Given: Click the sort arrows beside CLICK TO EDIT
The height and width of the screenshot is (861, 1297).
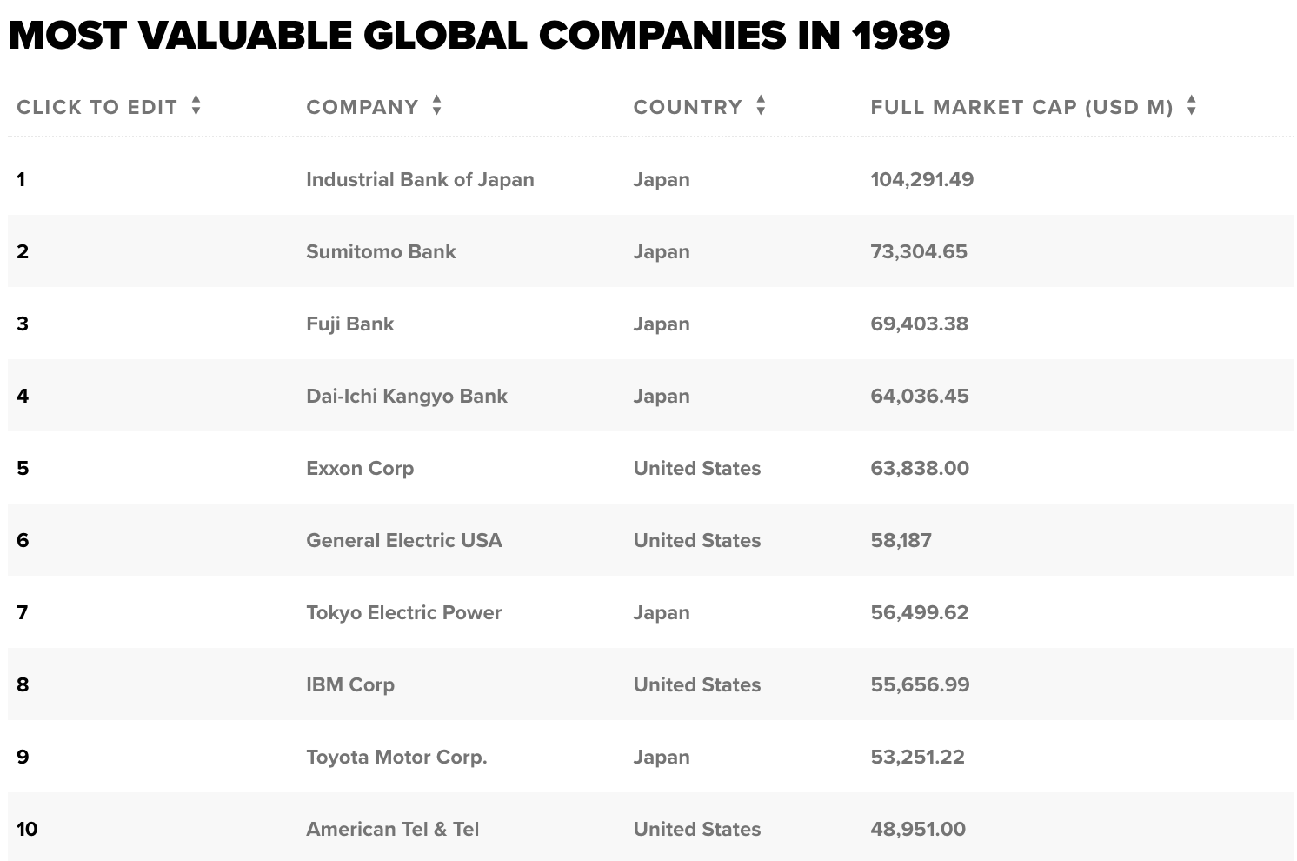Looking at the screenshot, I should tap(196, 105).
